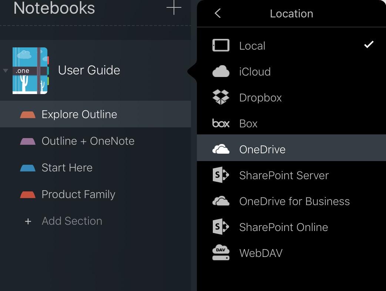Click the Dropbox logo icon
The height and width of the screenshot is (291, 386).
pos(221,97)
